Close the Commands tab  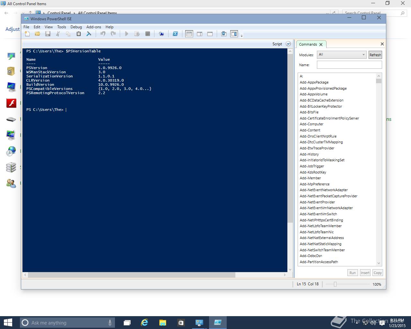pos(321,45)
